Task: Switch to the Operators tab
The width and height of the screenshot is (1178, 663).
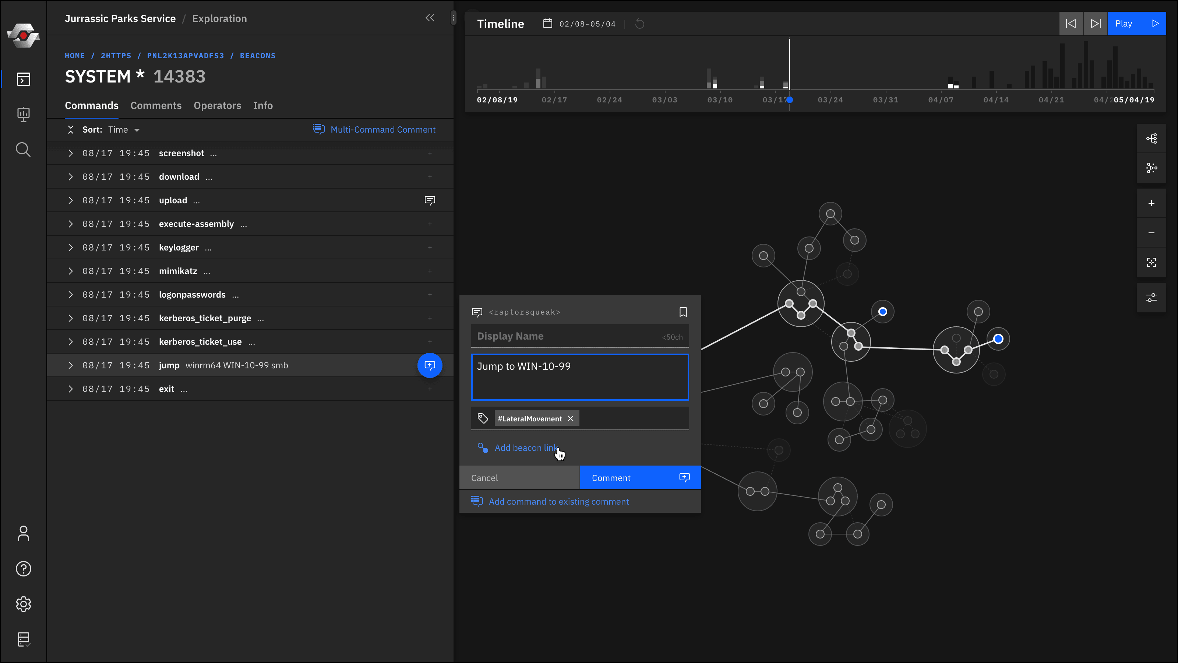Action: [x=217, y=105]
